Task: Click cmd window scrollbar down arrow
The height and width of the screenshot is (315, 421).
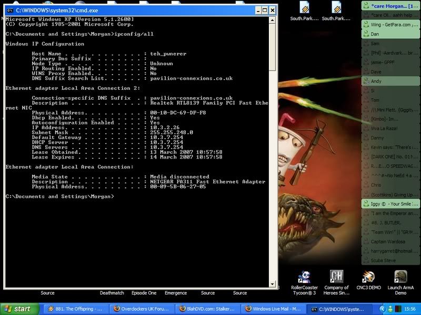Action: tap(272, 284)
